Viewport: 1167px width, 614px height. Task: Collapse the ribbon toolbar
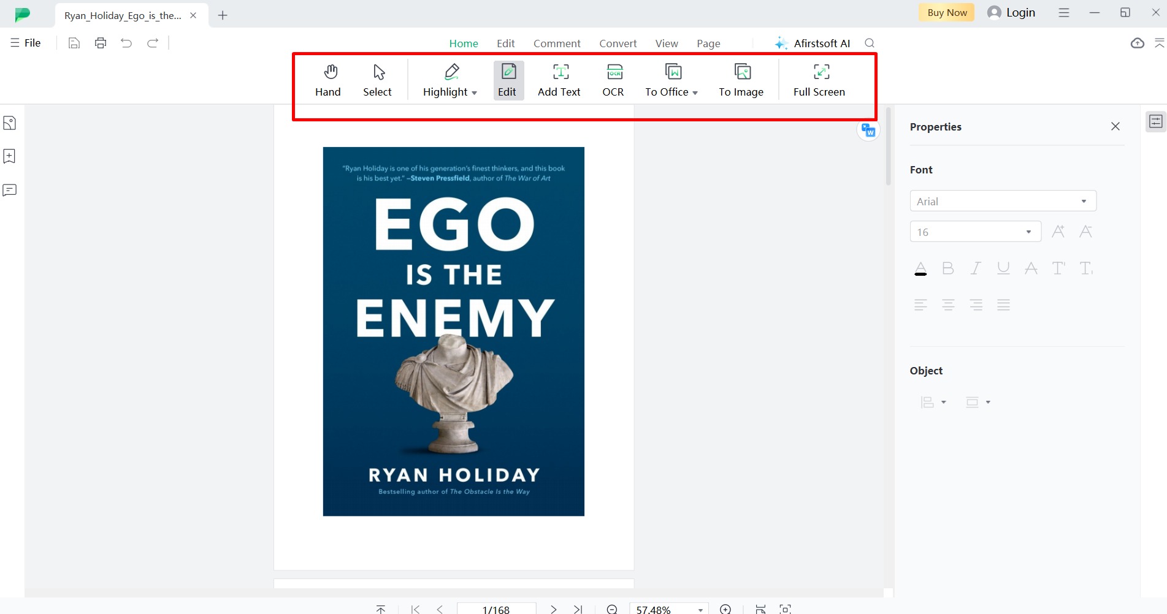pos(1159,43)
